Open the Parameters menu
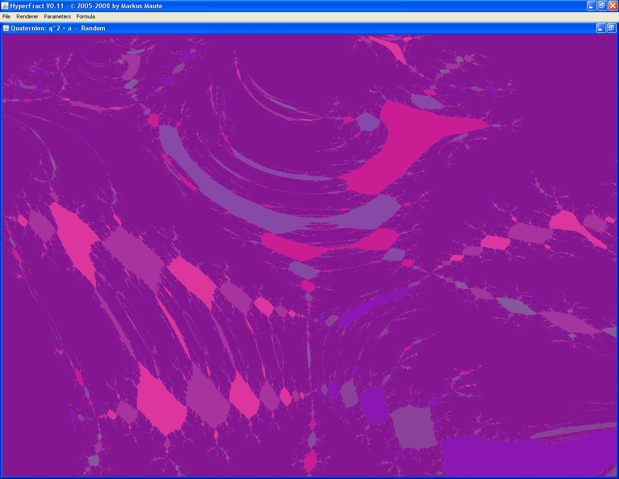Screen dimensions: 619x479 (57, 16)
